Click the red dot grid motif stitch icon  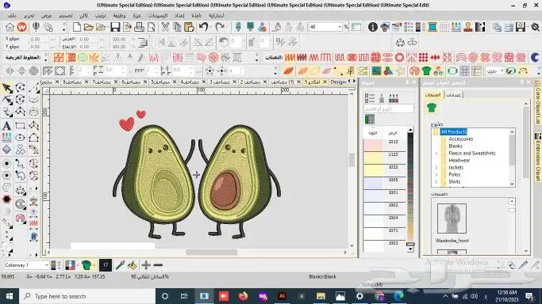(x=423, y=57)
